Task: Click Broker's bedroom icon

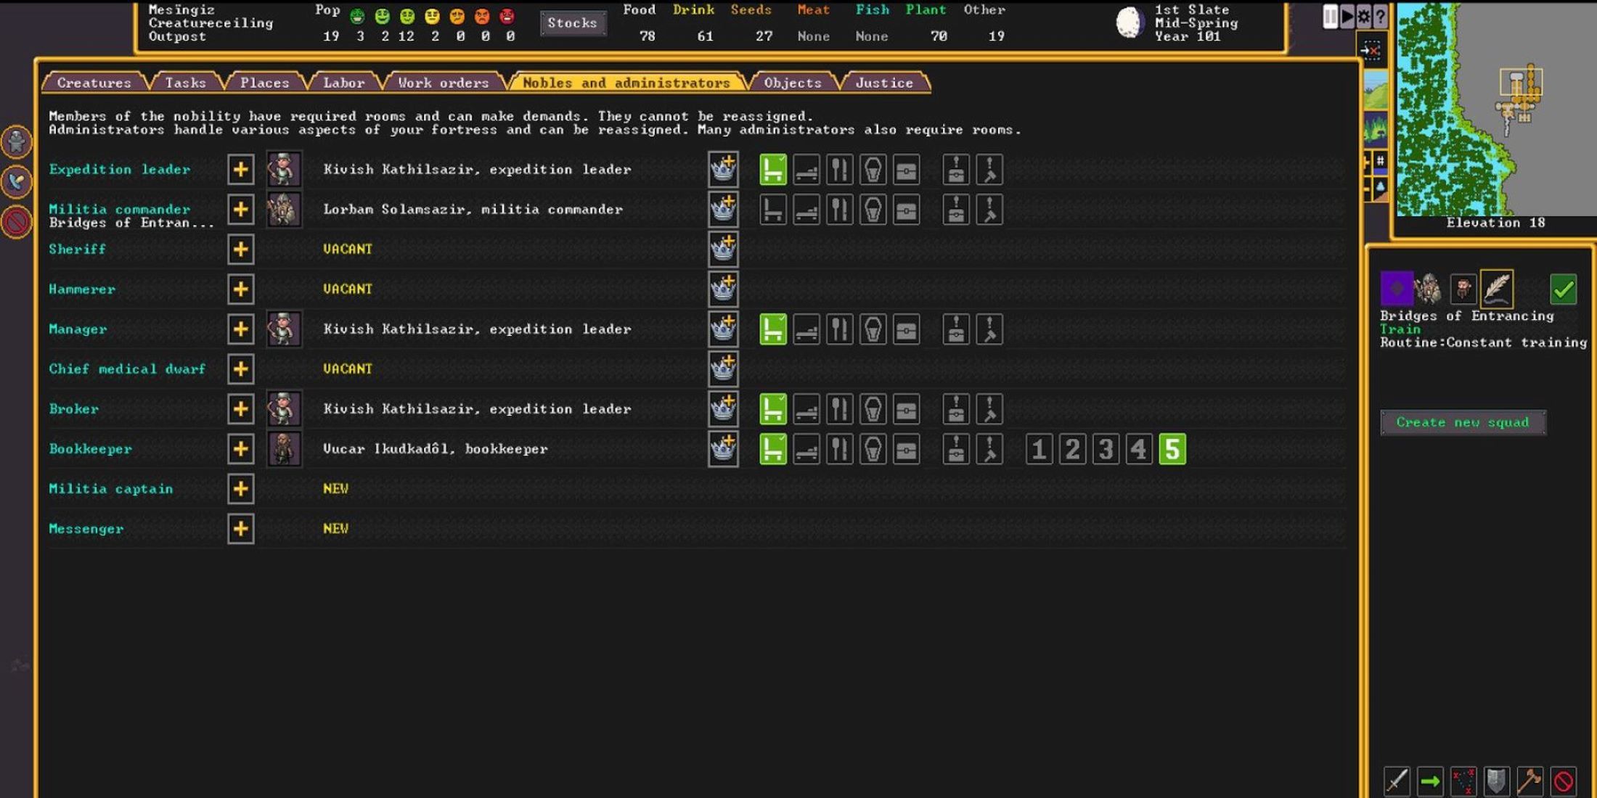Action: pos(806,409)
